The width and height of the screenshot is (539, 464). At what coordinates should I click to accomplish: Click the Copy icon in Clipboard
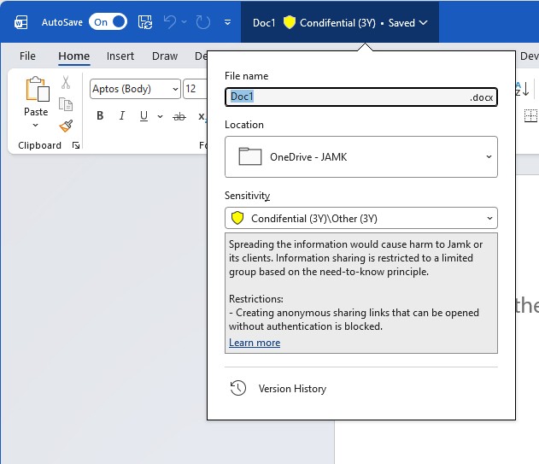[66, 104]
